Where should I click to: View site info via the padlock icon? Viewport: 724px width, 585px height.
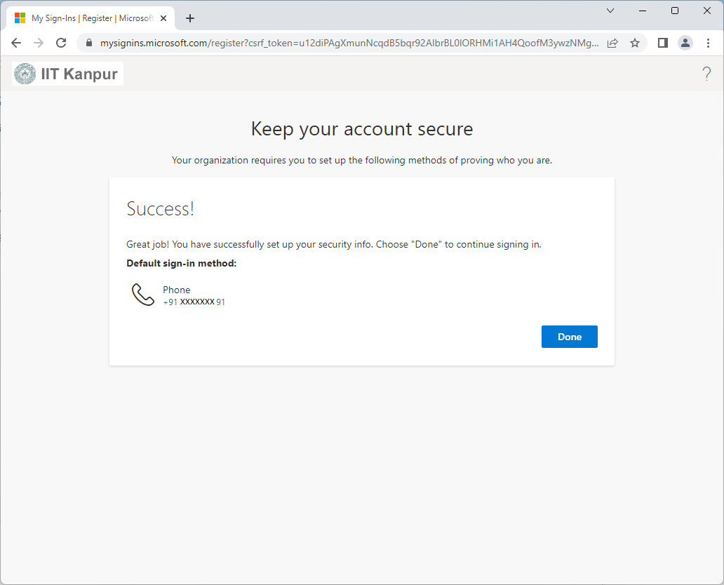(89, 43)
